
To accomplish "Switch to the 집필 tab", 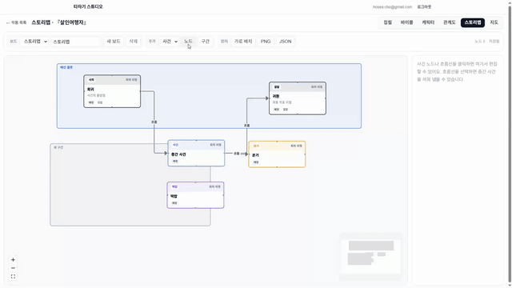I will (x=387, y=22).
